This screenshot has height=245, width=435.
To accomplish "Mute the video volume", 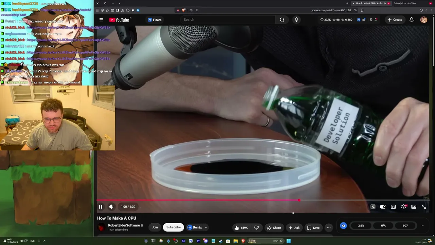I will click(x=111, y=207).
